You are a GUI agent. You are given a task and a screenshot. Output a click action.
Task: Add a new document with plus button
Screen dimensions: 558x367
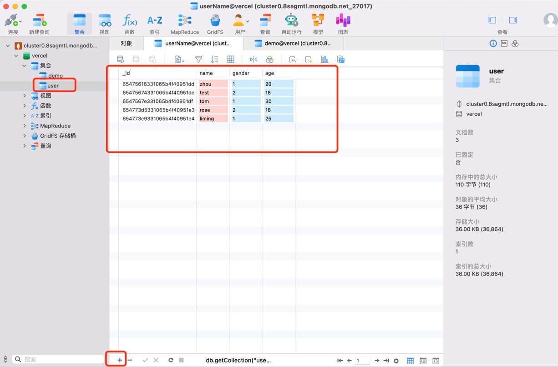119,360
